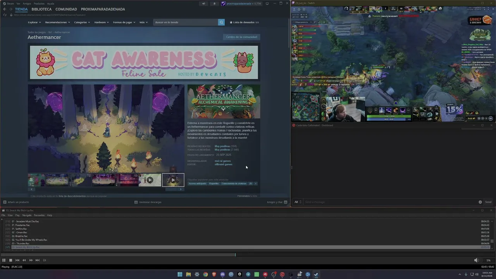Send the chat message
This screenshot has width=496, height=279.
[x=488, y=202]
